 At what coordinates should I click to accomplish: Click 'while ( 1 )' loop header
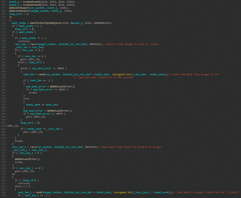point(22,186)
